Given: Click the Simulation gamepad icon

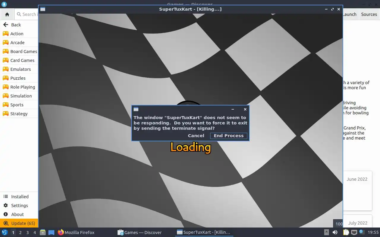Looking at the screenshot, I should pos(5,96).
